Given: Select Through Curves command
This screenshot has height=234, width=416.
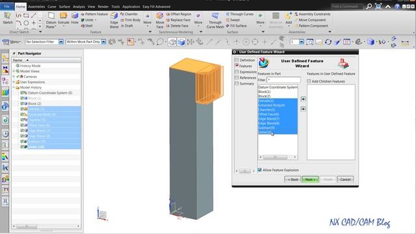Looking at the screenshot, I should (x=240, y=14).
